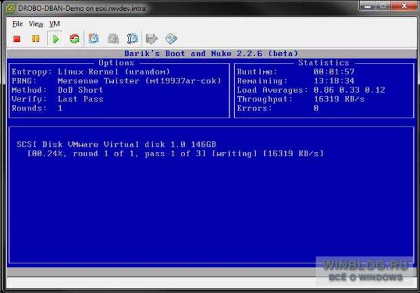The height and width of the screenshot is (293, 420).
Task: Click the Statistics panel heading
Action: pyautogui.click(x=324, y=63)
